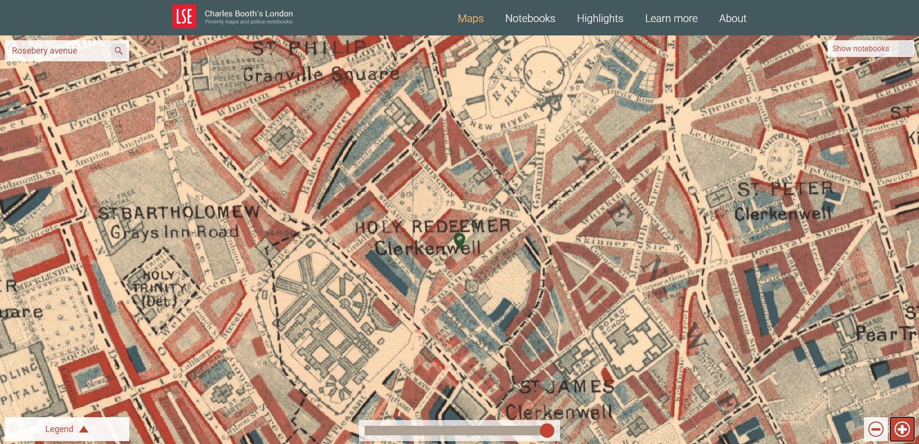The width and height of the screenshot is (919, 444).
Task: Click the green location pin marker
Action: tap(459, 239)
